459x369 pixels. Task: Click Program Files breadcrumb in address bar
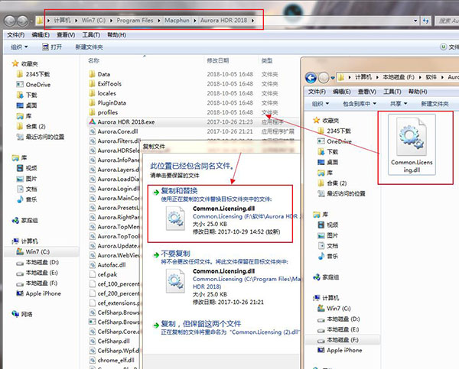pyautogui.click(x=135, y=21)
